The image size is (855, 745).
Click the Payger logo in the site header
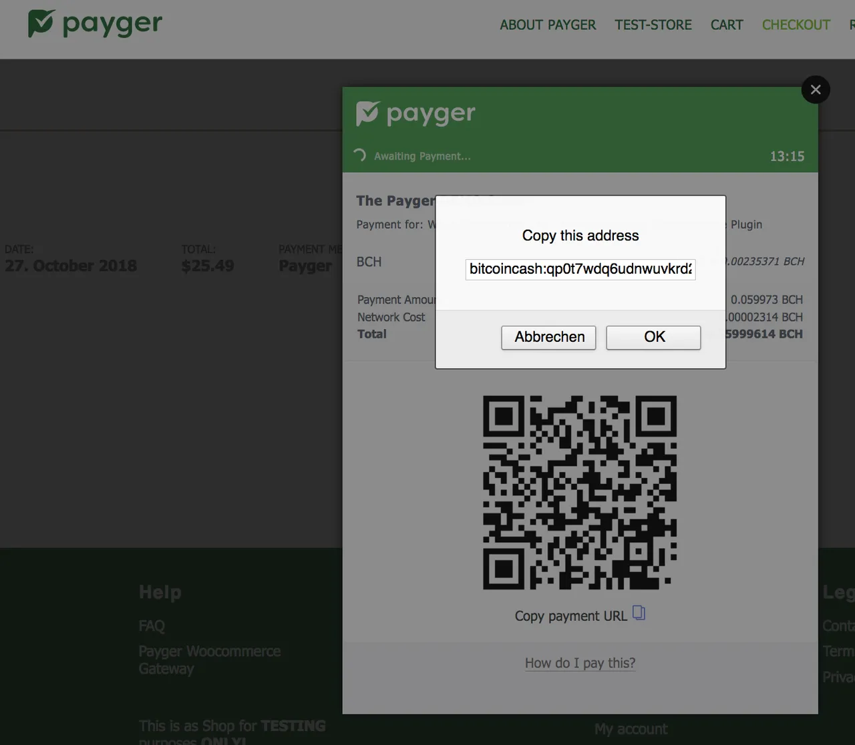(x=95, y=24)
